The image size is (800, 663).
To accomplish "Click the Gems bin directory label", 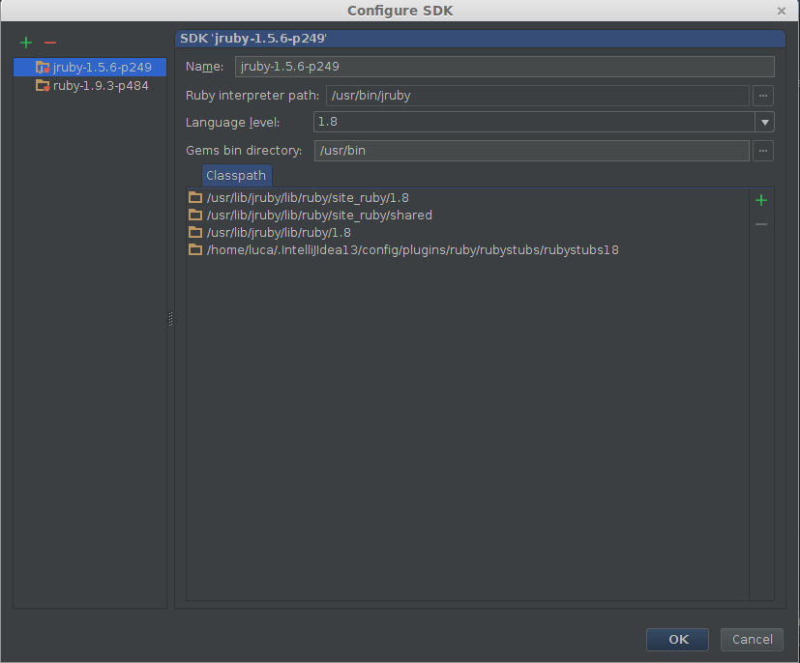I will coord(244,151).
